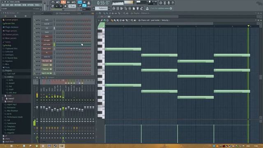Open the Velocity event editor dropdown

[165, 20]
